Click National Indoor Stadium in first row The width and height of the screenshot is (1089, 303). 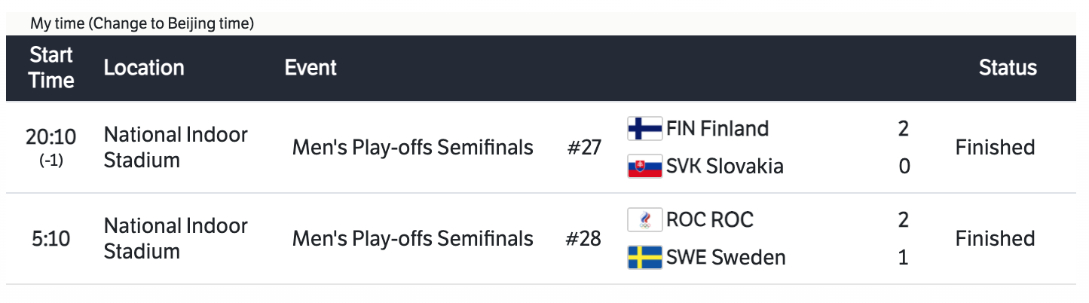point(175,147)
